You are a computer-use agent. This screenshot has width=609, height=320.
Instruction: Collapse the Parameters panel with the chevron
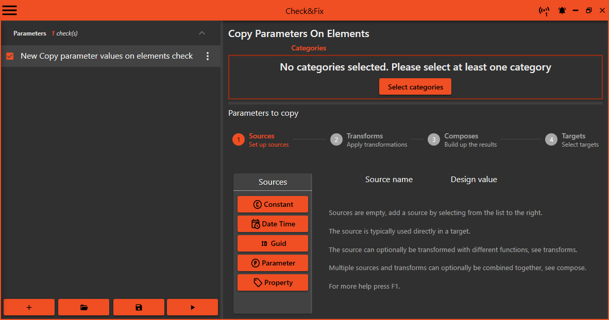202,33
